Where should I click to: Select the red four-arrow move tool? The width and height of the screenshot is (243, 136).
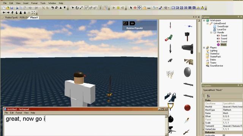click(x=135, y=8)
